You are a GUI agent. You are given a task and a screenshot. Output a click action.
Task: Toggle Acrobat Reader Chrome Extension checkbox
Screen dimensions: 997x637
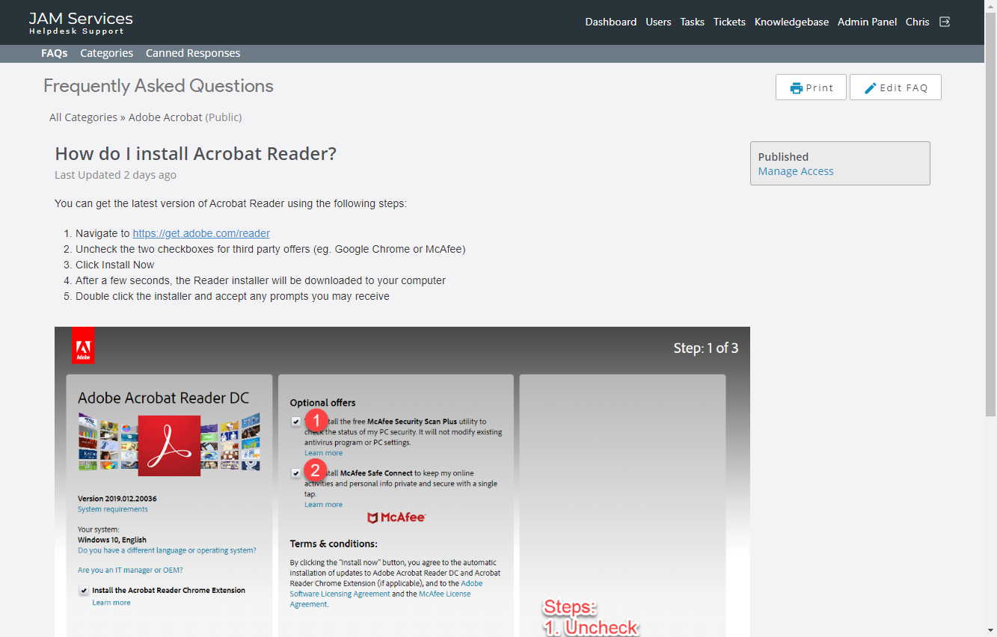click(84, 591)
